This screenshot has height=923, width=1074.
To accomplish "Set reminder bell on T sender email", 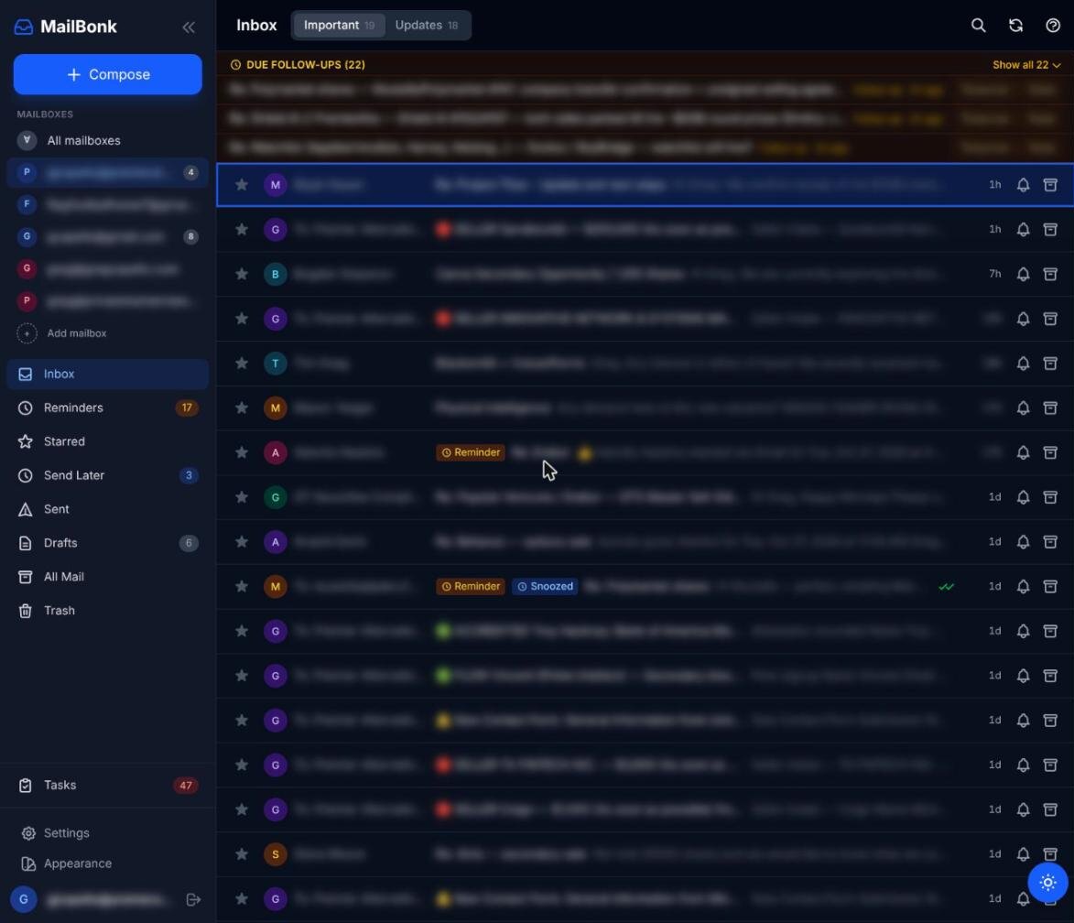I will (1023, 364).
